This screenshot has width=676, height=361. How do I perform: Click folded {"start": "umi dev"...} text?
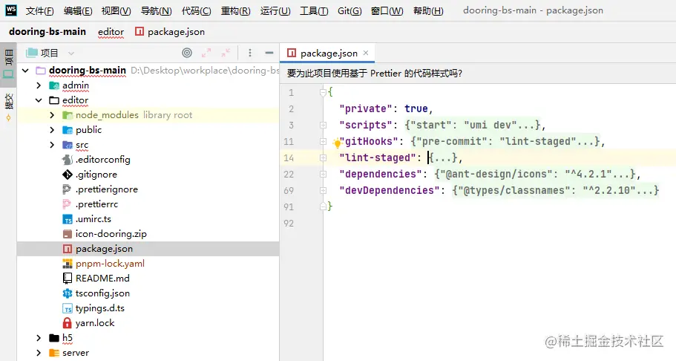(473, 126)
